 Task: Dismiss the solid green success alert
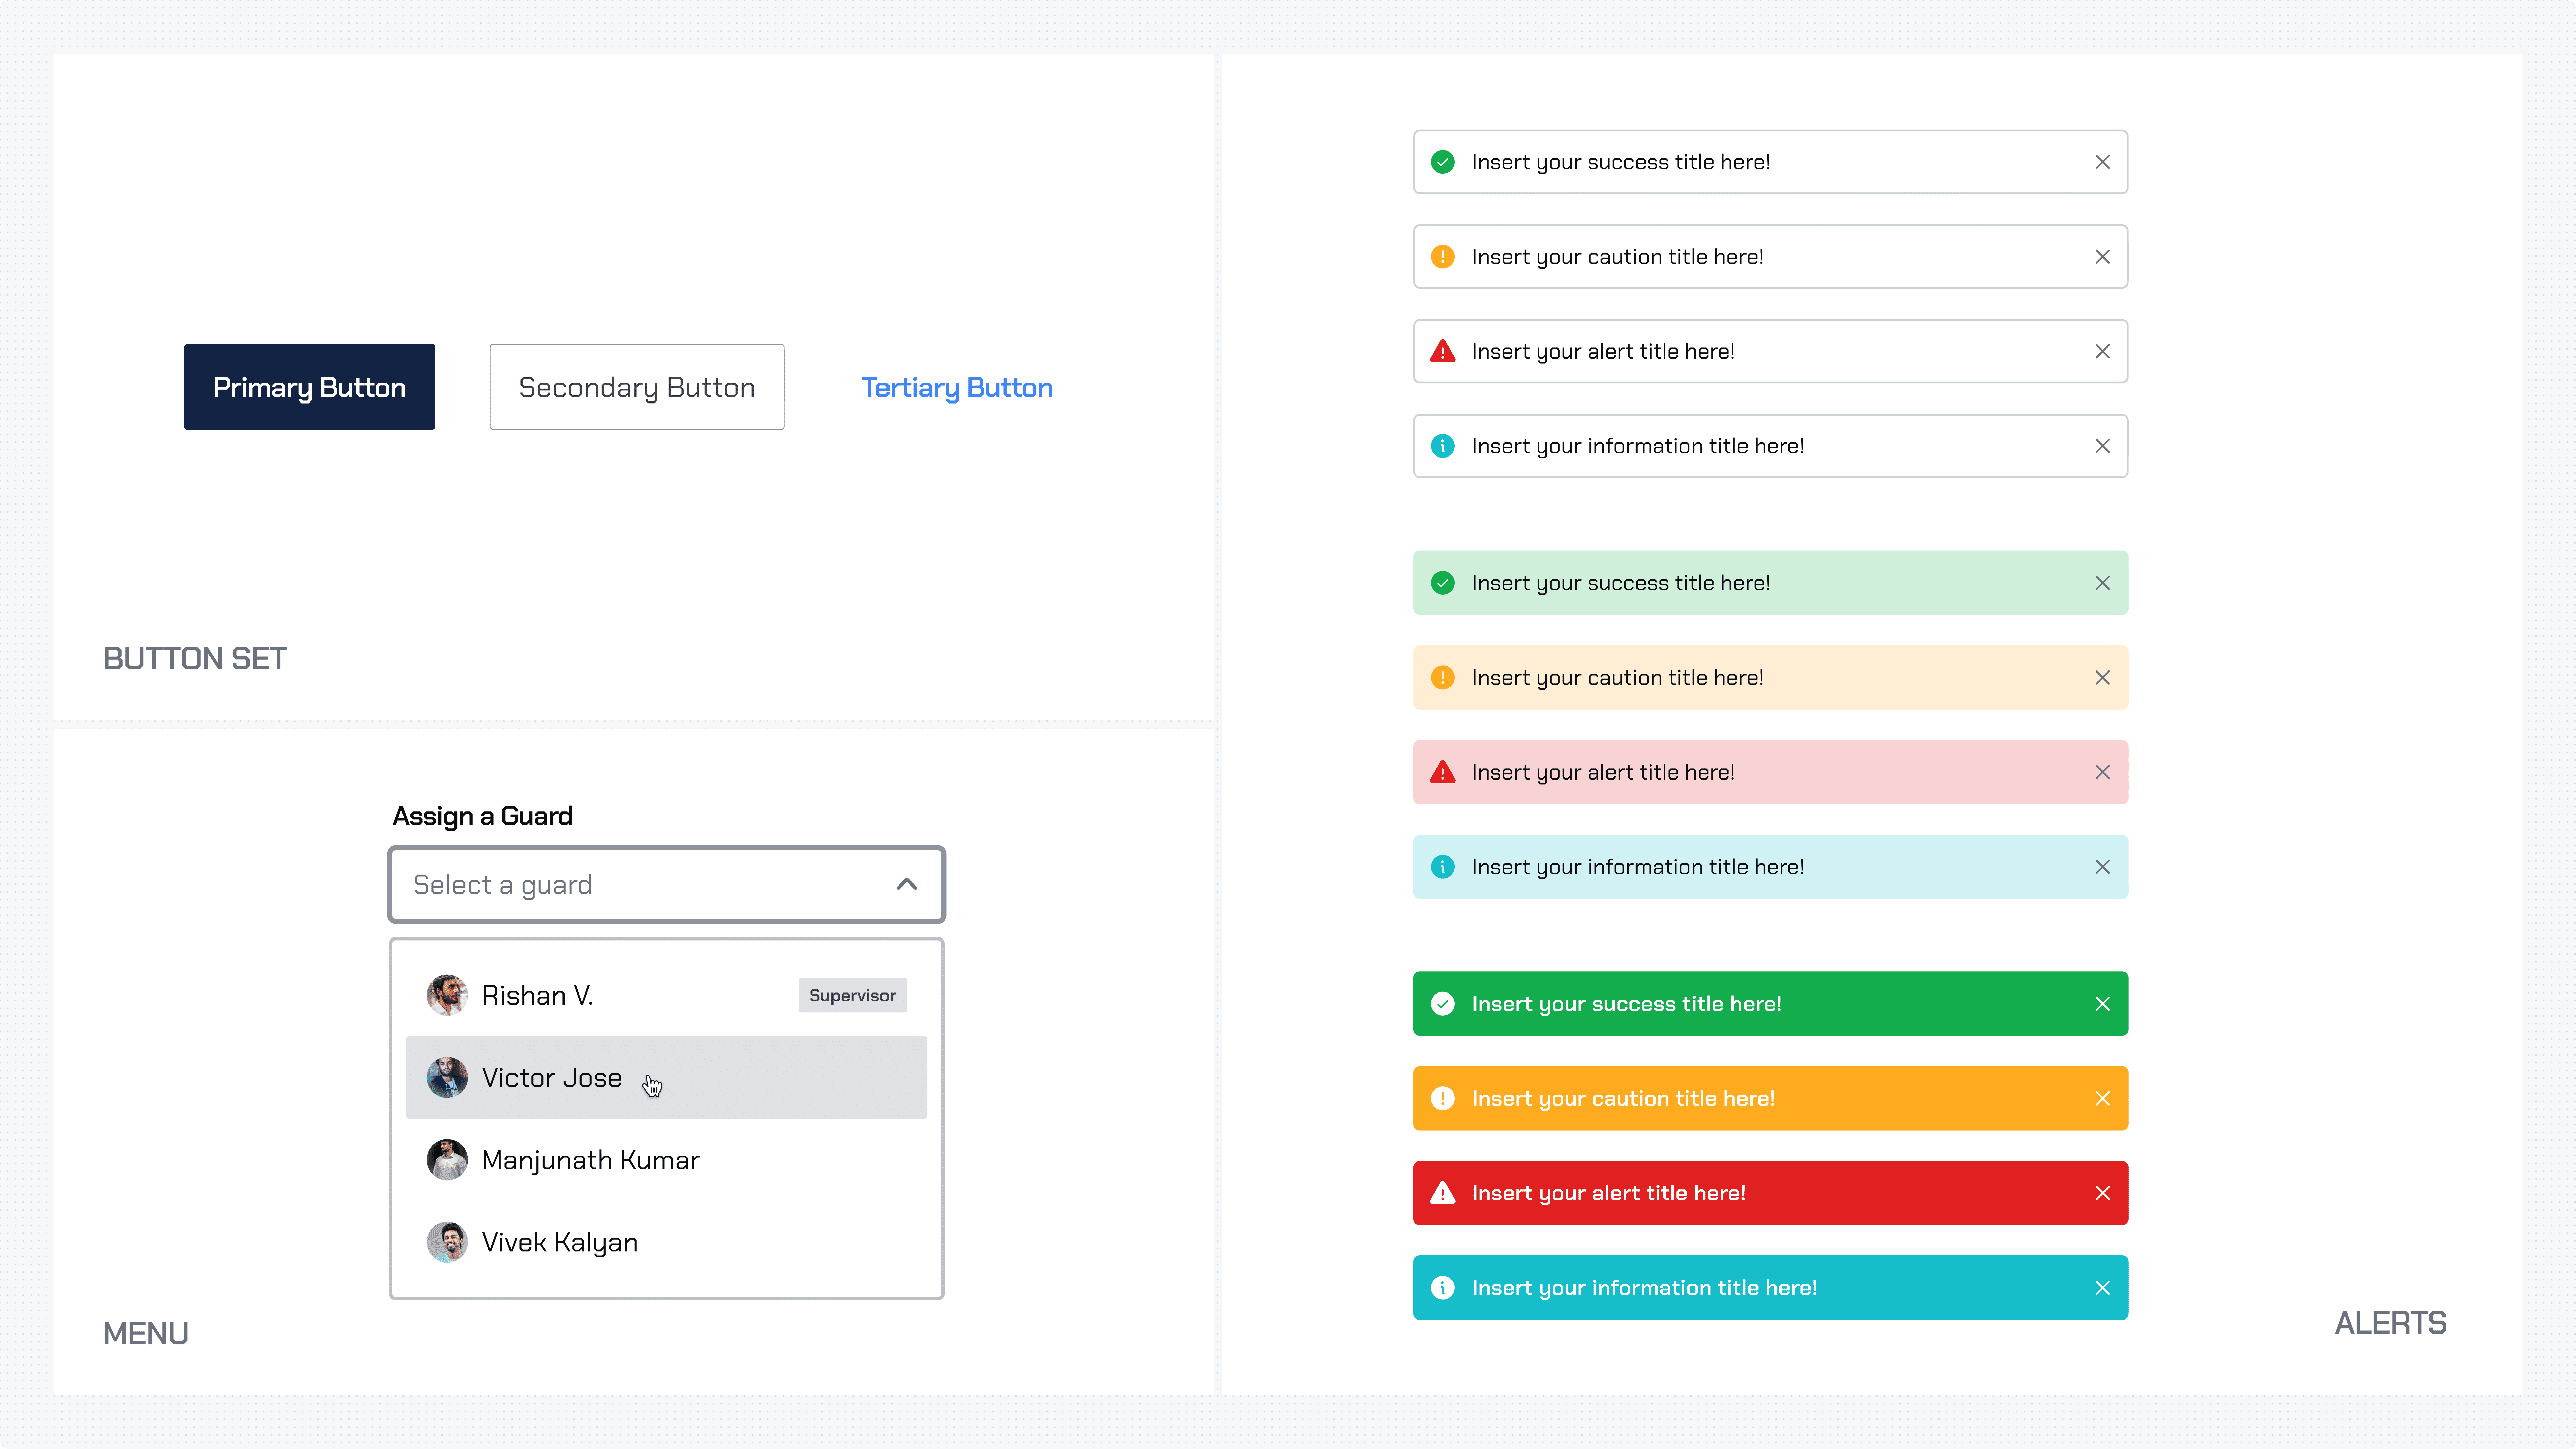coord(2102,1004)
